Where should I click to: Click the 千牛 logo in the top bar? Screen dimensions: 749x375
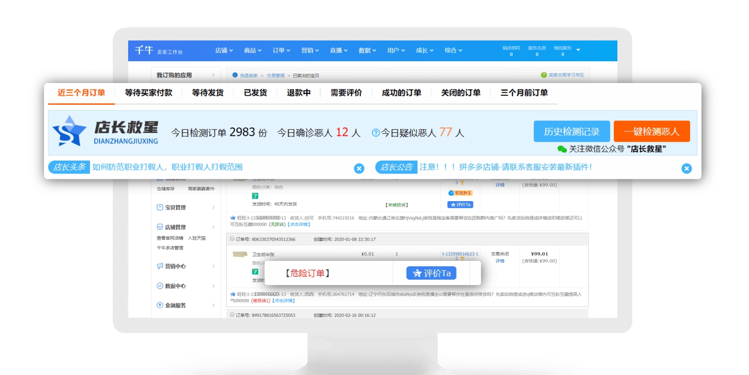(x=144, y=50)
